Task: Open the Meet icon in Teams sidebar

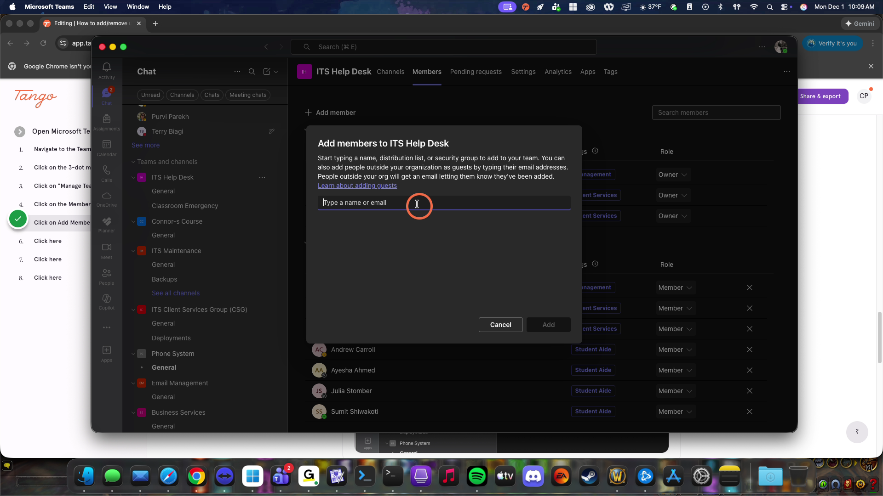Action: coord(106,251)
